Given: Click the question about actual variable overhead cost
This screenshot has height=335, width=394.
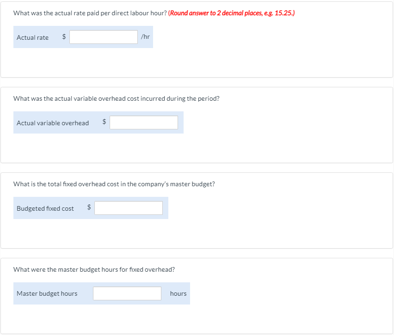Looking at the screenshot, I should [117, 98].
